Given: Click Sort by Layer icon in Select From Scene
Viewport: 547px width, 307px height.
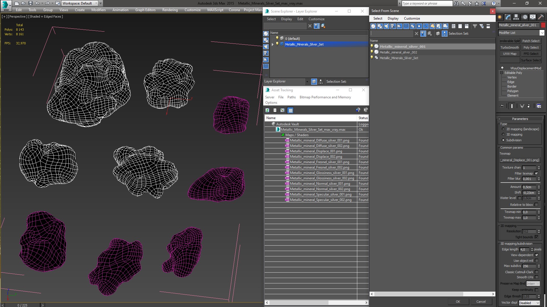Looking at the screenshot, I should tap(438, 34).
